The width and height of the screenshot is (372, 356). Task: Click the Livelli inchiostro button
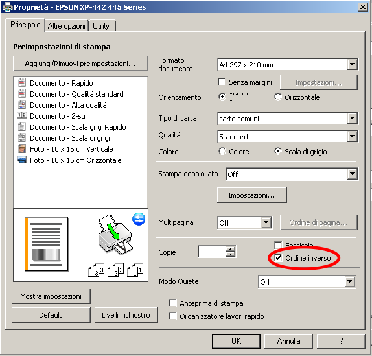(126, 315)
